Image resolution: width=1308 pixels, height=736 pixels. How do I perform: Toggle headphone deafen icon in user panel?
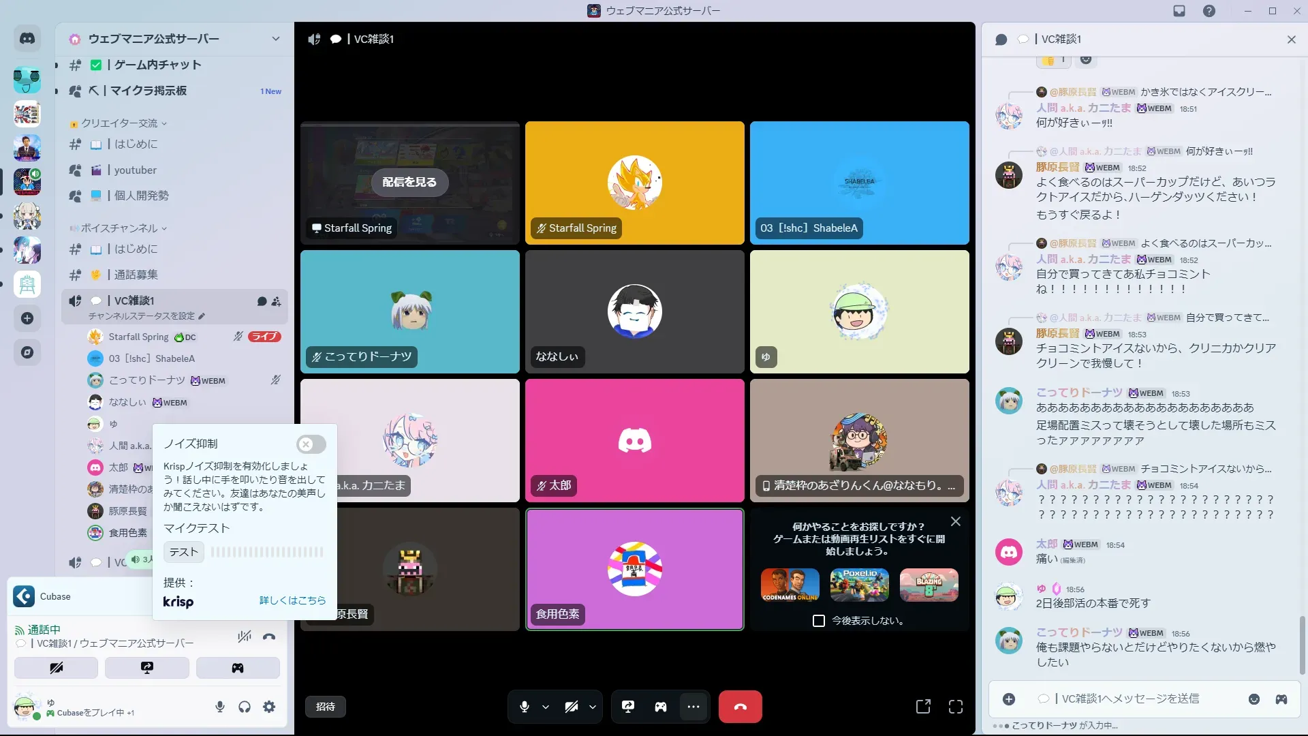pos(245,707)
